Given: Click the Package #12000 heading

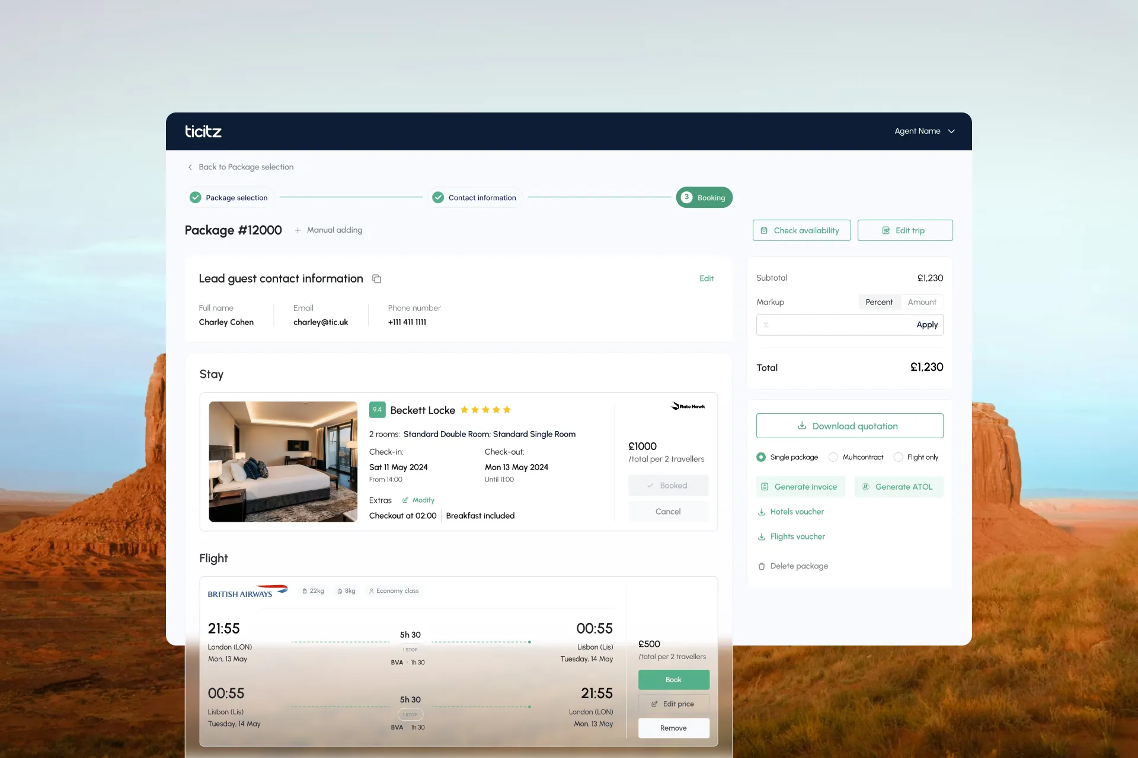Looking at the screenshot, I should [234, 230].
